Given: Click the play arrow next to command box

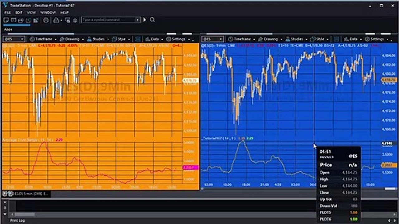Looking at the screenshot, I should (x=145, y=20).
